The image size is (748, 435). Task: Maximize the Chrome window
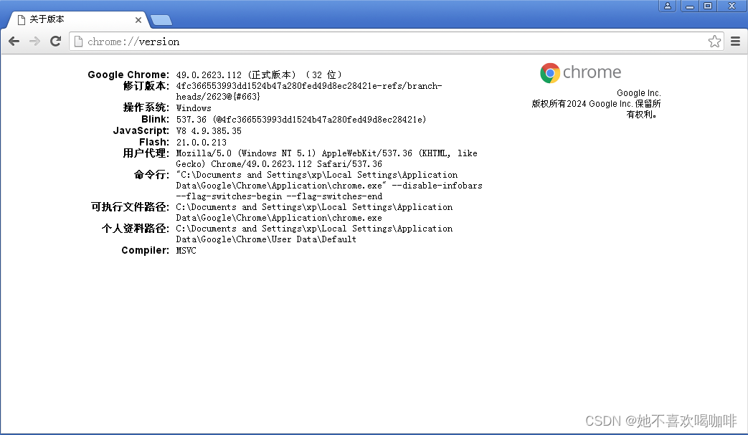coord(708,6)
